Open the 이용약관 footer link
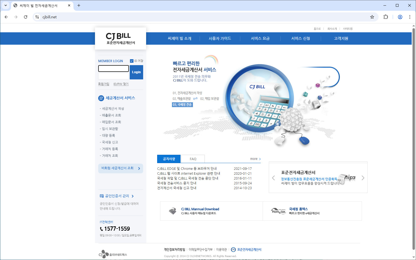This screenshot has height=260, width=416. pyautogui.click(x=221, y=250)
